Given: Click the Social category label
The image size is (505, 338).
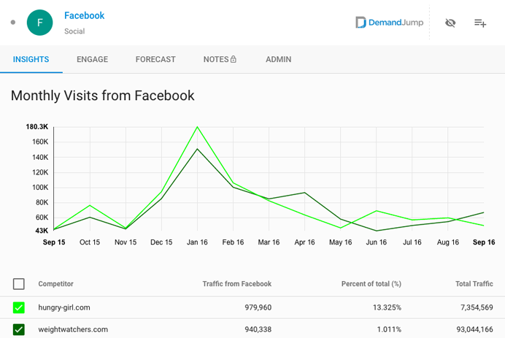Looking at the screenshot, I should click(74, 31).
